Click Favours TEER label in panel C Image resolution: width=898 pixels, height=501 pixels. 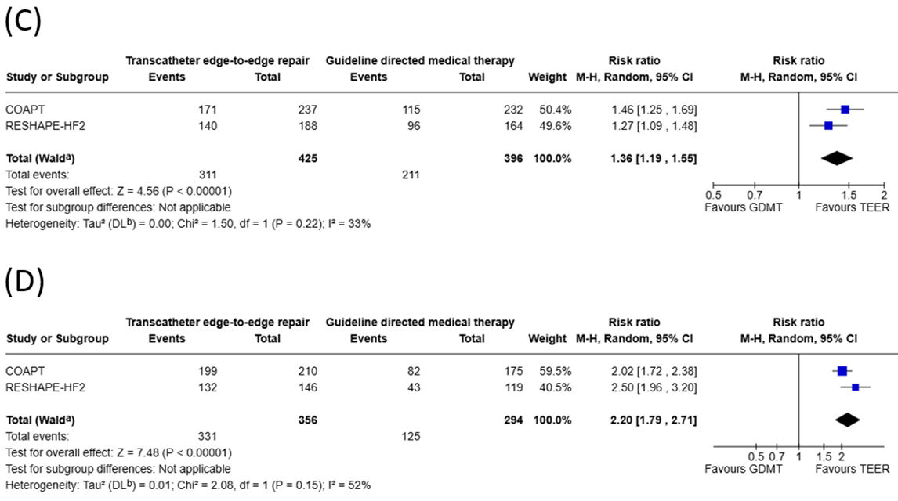(x=853, y=207)
